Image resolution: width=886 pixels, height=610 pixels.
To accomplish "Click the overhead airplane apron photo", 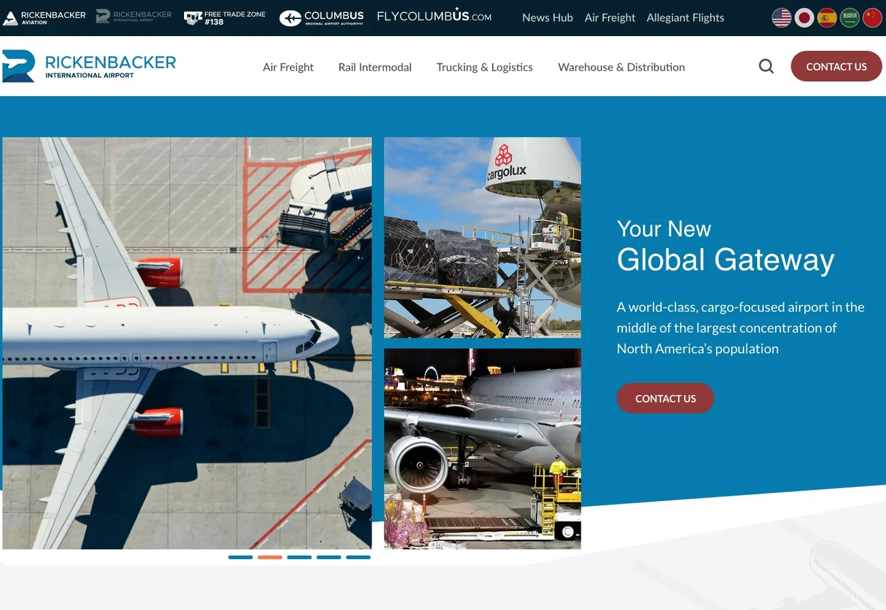I will [187, 343].
